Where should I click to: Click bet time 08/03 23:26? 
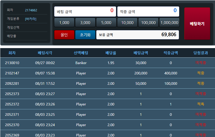click(x=45, y=104)
